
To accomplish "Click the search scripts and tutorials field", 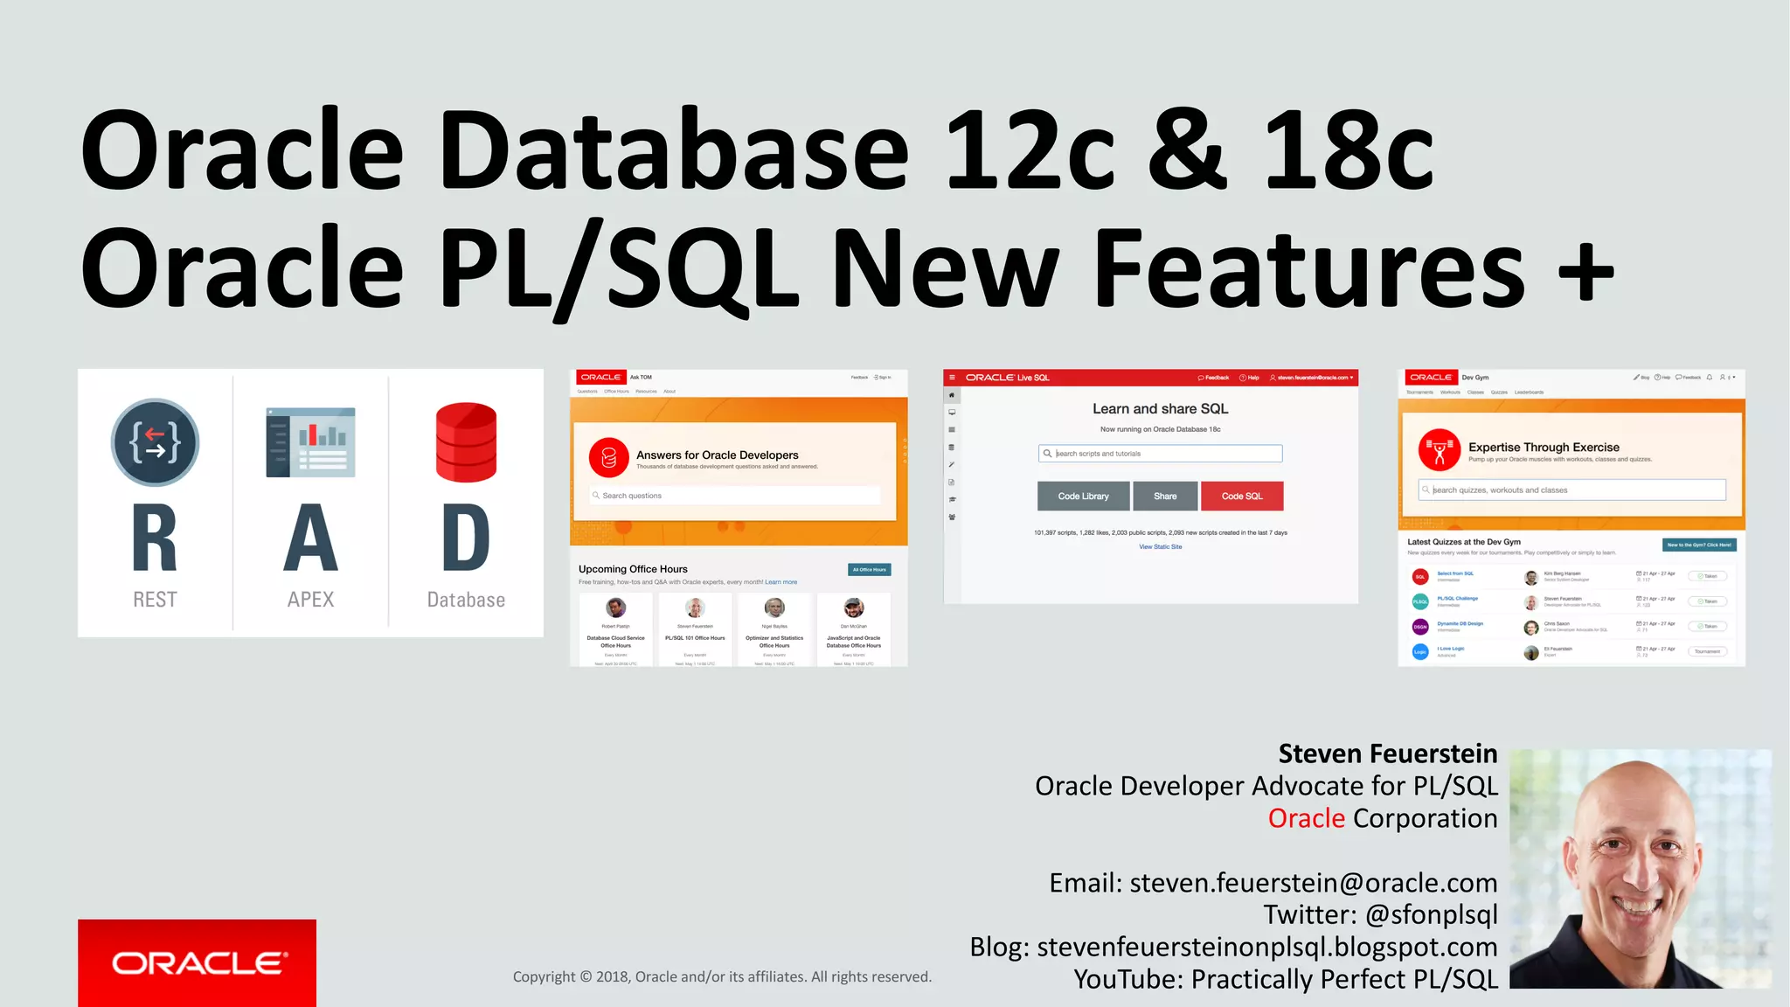I will pyautogui.click(x=1160, y=454).
